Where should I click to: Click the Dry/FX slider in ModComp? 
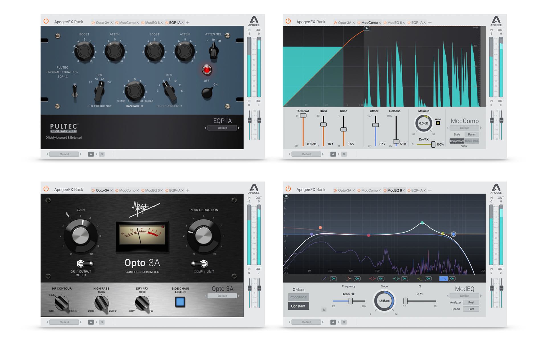433,144
